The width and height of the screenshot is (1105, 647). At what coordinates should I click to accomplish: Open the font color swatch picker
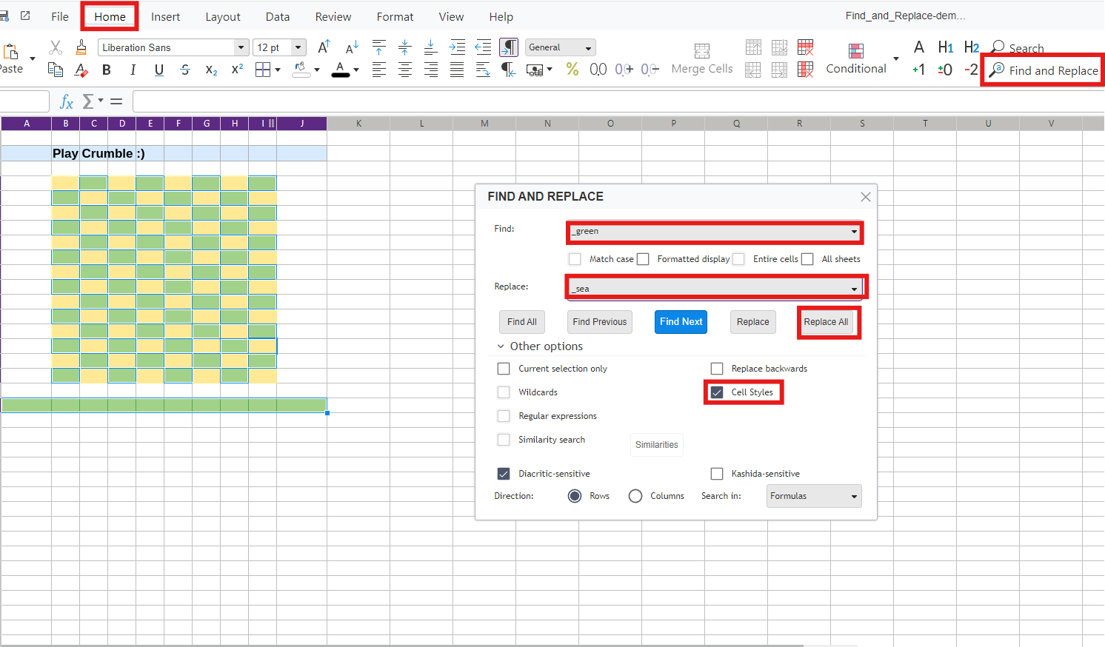point(356,70)
